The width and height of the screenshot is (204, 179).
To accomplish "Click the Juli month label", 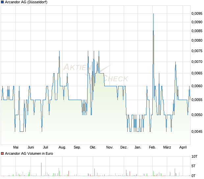I will [46, 148].
